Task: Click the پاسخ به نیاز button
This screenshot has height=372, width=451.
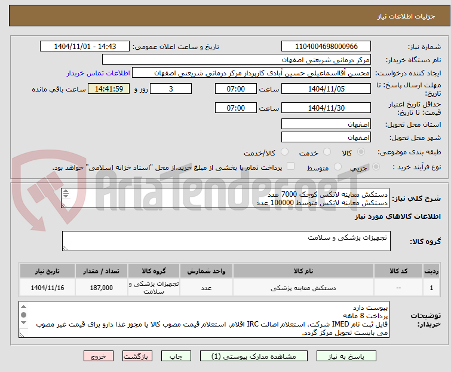Action: [346, 356]
